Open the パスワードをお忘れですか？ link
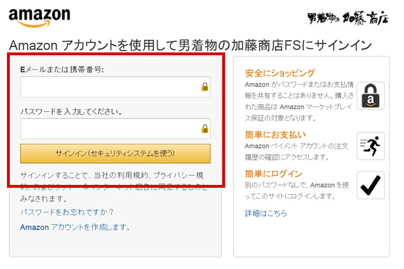The image size is (404, 269). pos(67,212)
